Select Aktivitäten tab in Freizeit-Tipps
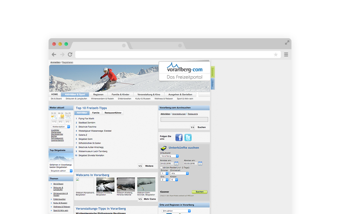Screen dimensions: 340x214 (x=82, y=113)
